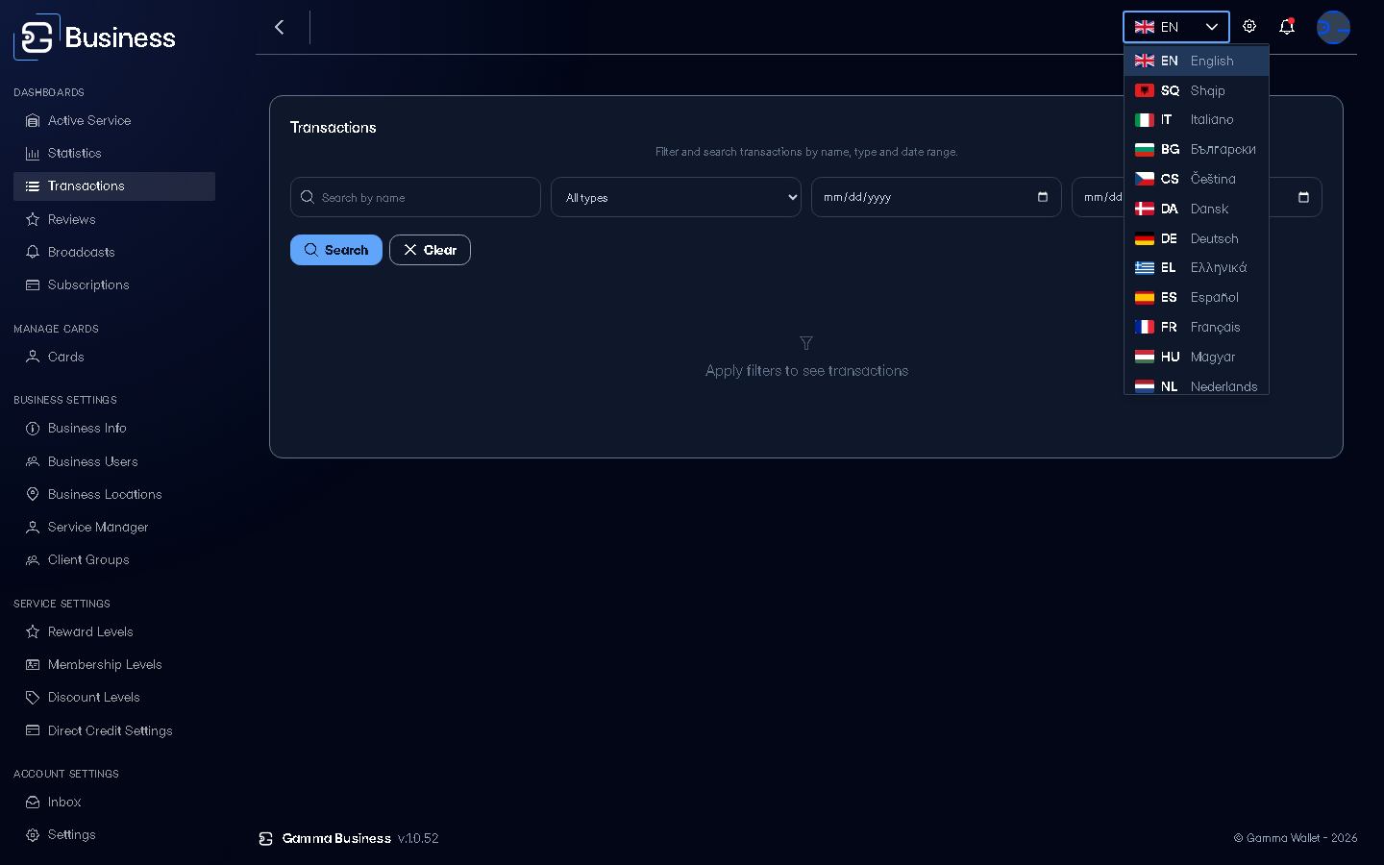Image resolution: width=1384 pixels, height=865 pixels.
Task: Open settings gear in top bar
Action: pyautogui.click(x=1249, y=27)
